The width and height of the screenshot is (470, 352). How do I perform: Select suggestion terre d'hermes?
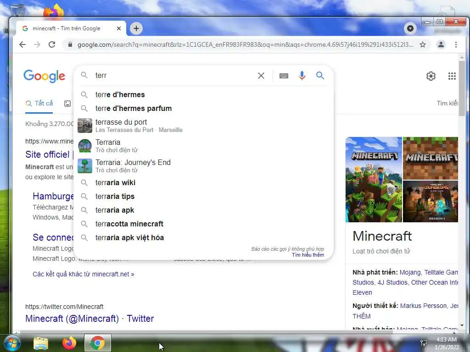coord(203,94)
